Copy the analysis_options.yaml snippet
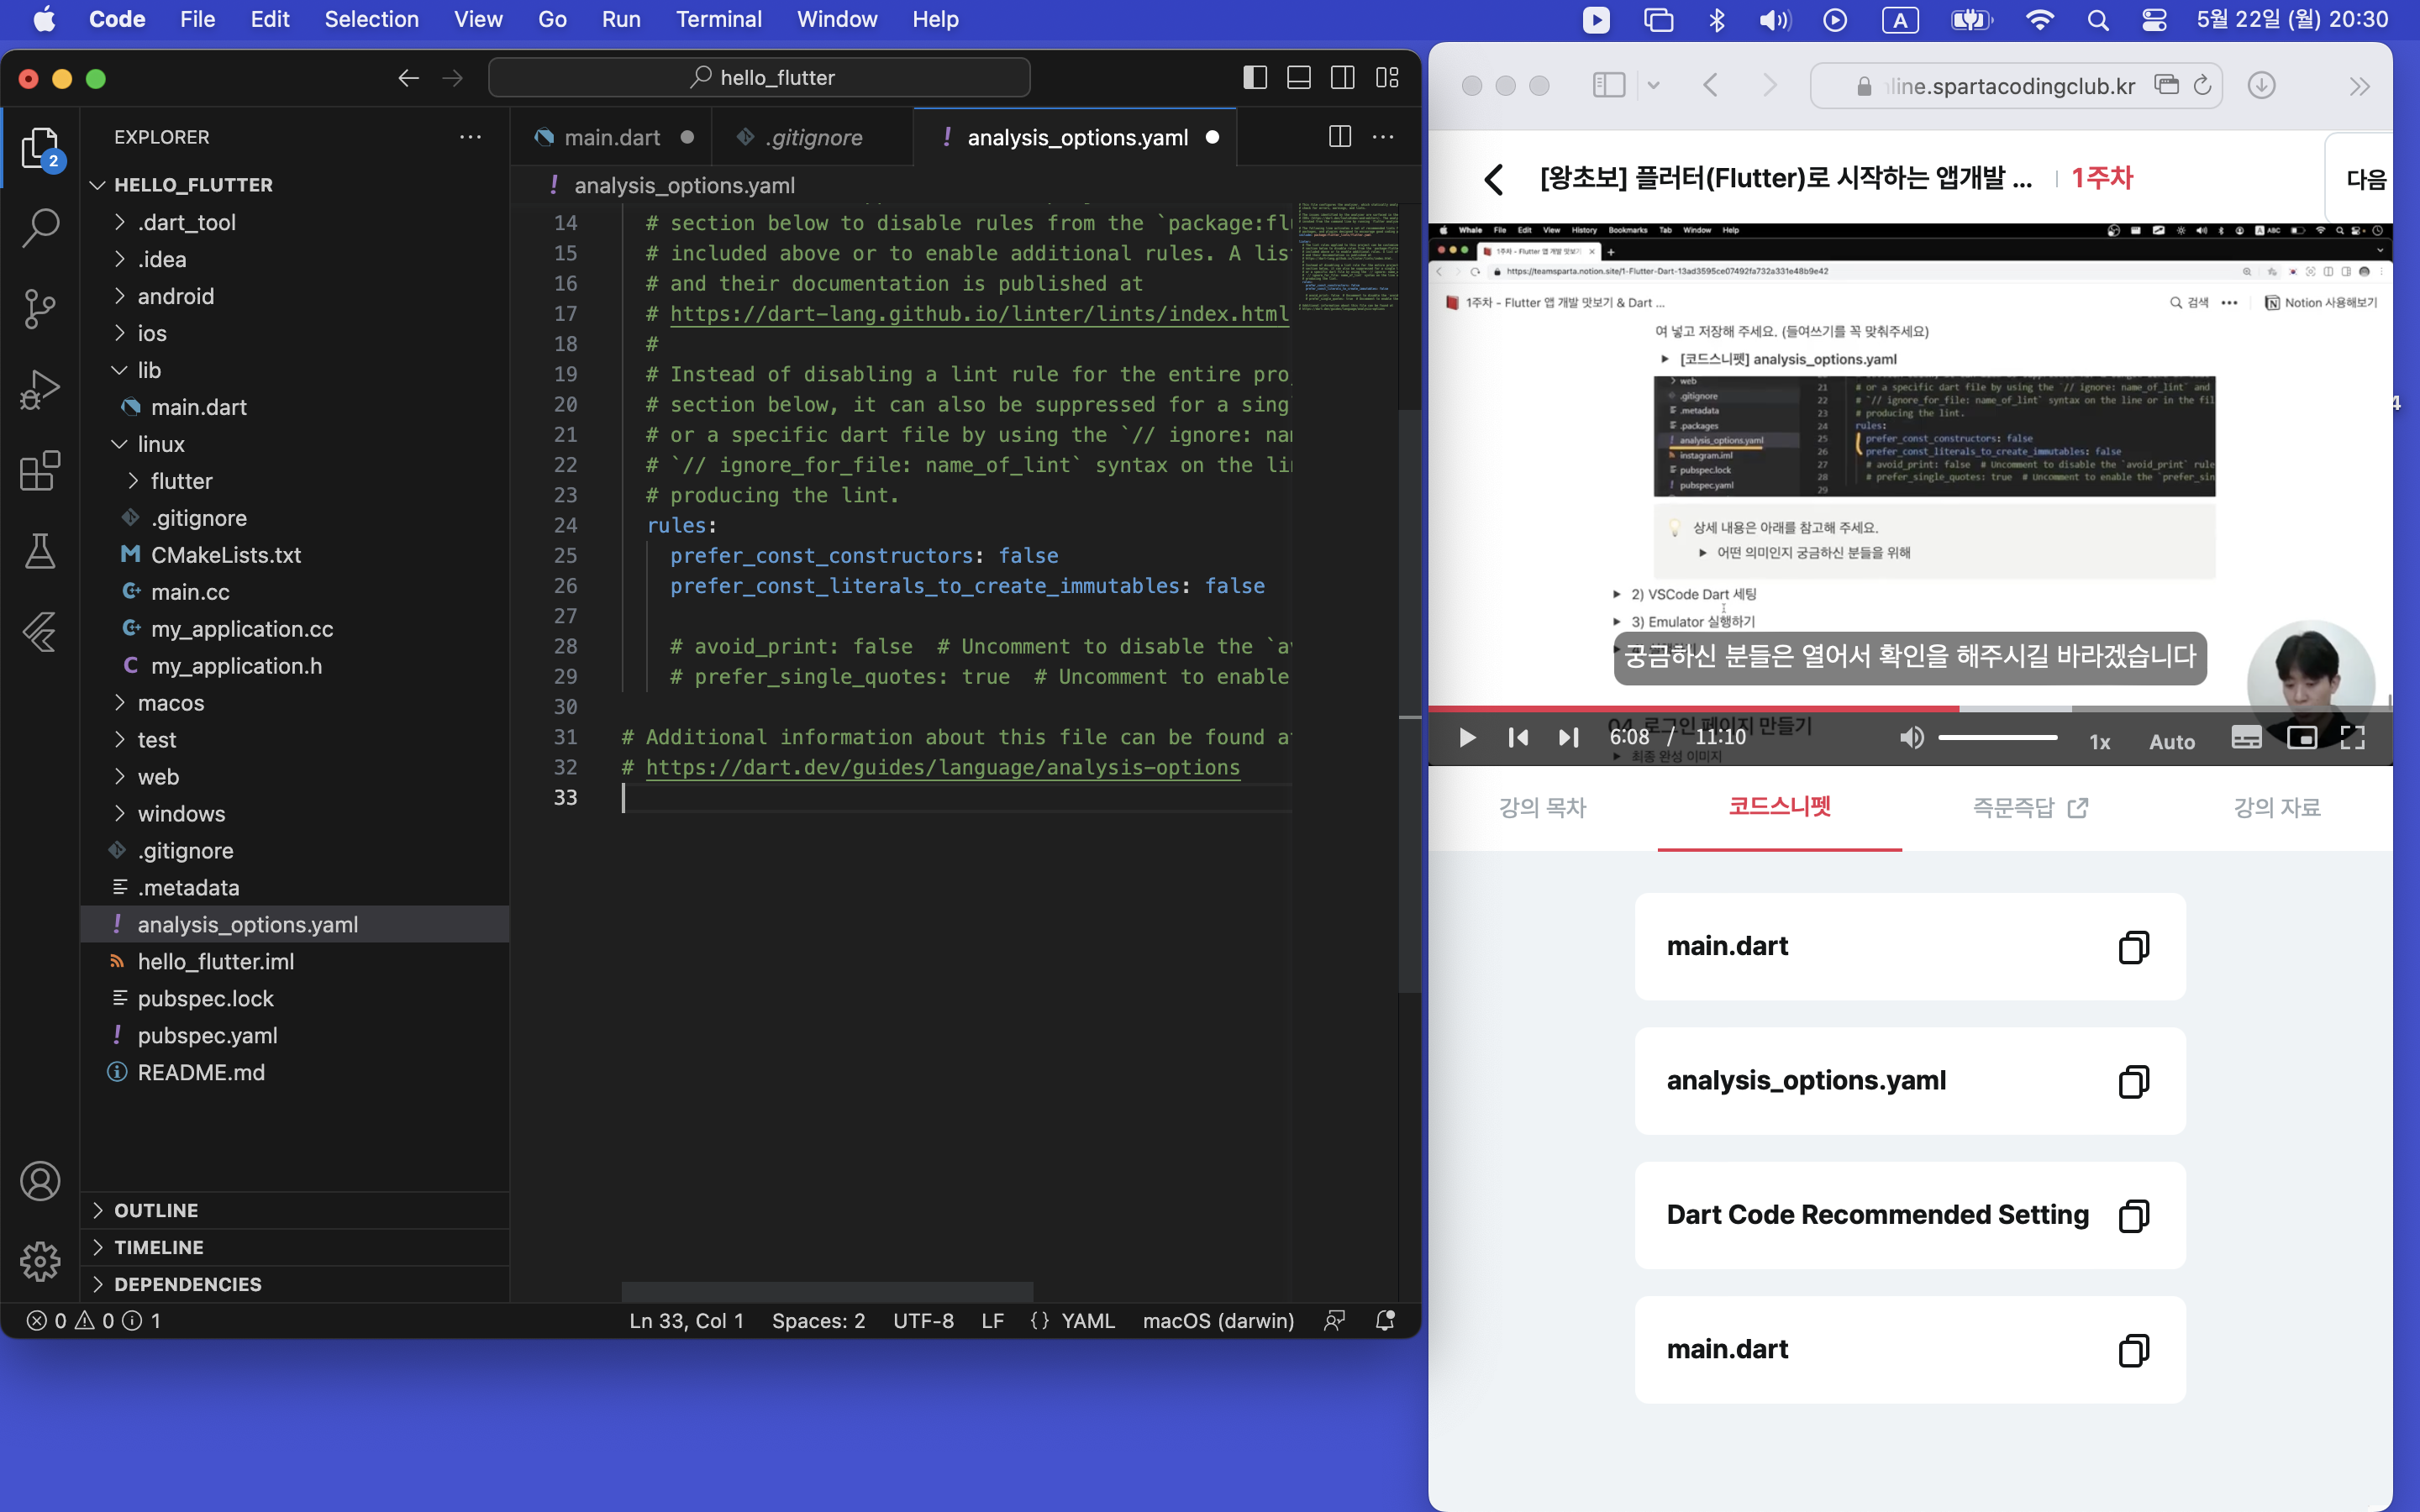Image resolution: width=2420 pixels, height=1512 pixels. pos(2133,1081)
